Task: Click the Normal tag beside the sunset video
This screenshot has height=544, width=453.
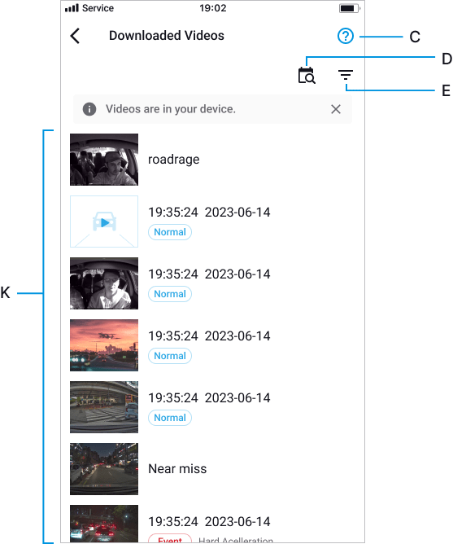Action: pos(170,356)
